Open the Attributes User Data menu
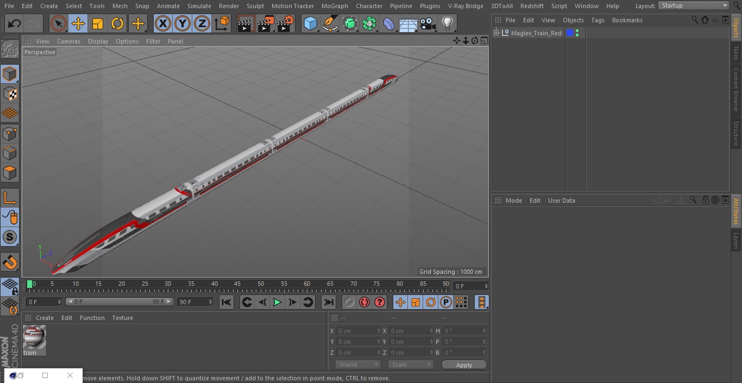Image resolution: width=742 pixels, height=383 pixels. [x=562, y=200]
